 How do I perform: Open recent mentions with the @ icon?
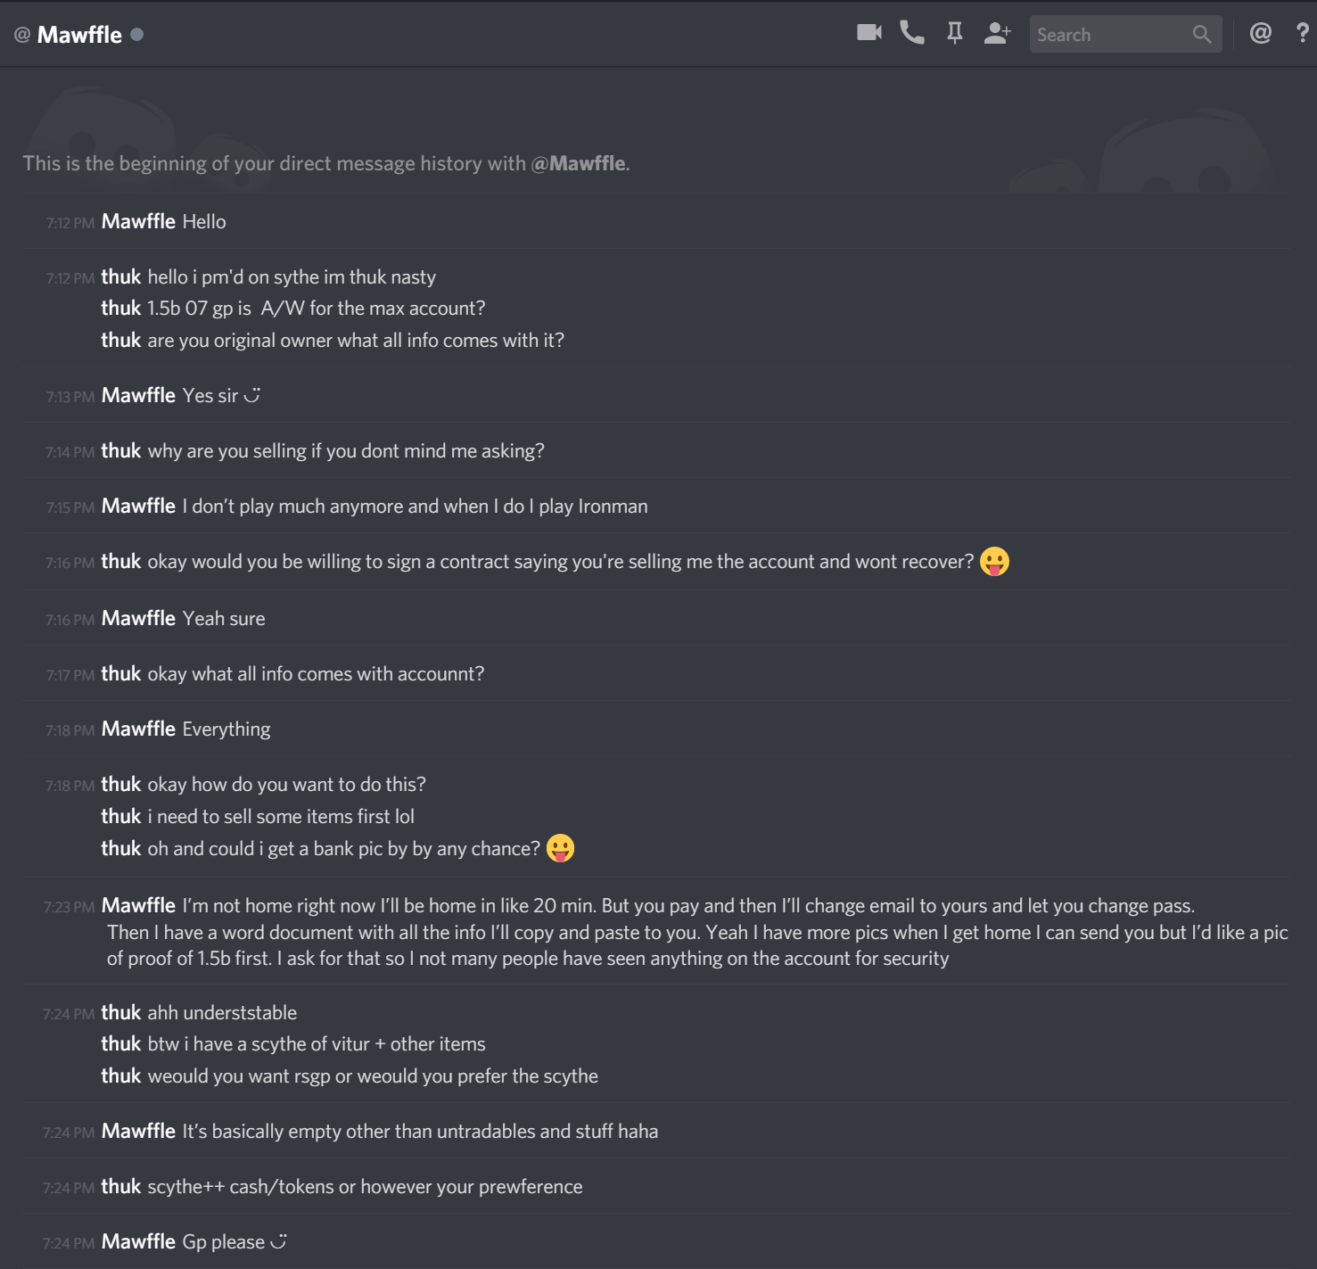tap(1260, 34)
